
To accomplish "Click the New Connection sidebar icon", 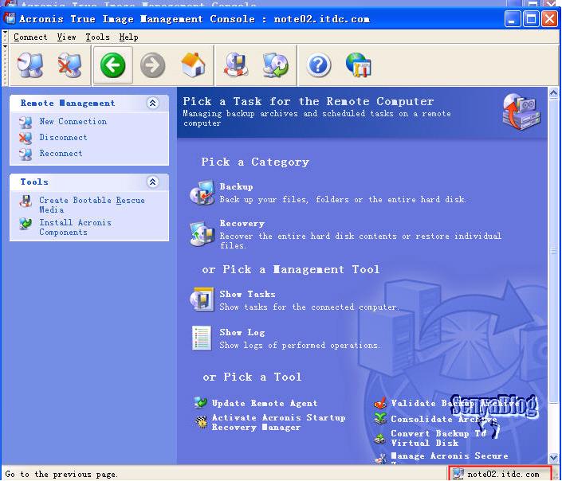I will 26,122.
